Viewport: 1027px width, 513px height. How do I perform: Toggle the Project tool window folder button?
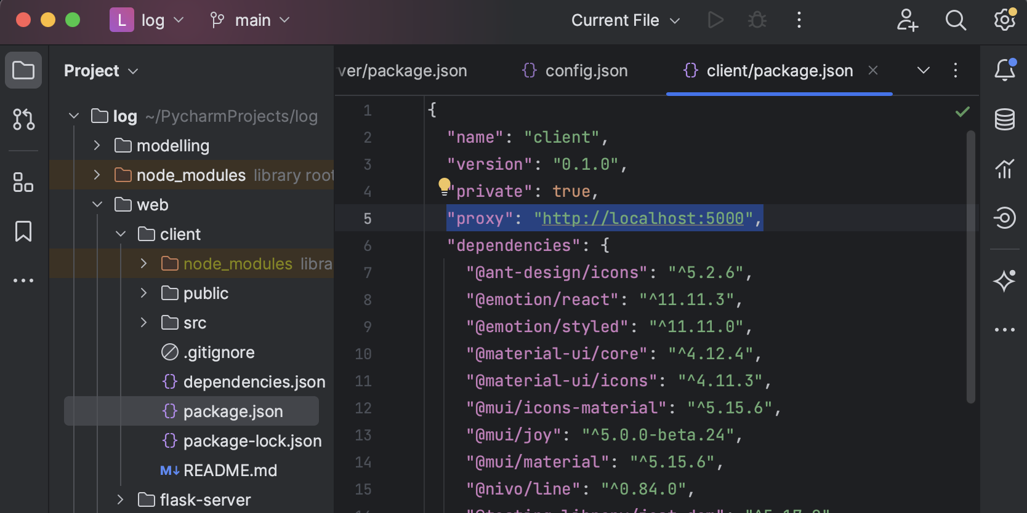coord(23,70)
